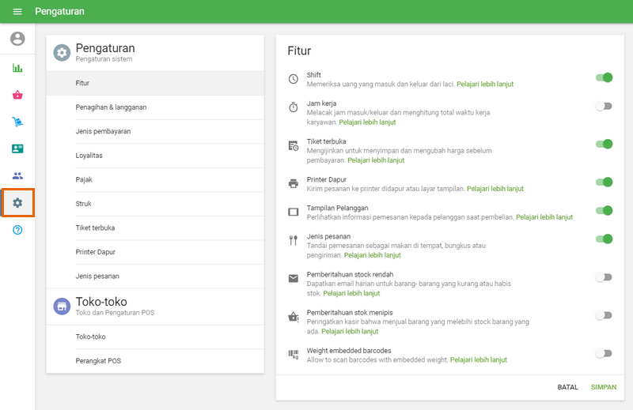Open the account profile icon in sidebar
The image size is (633, 410).
click(17, 39)
